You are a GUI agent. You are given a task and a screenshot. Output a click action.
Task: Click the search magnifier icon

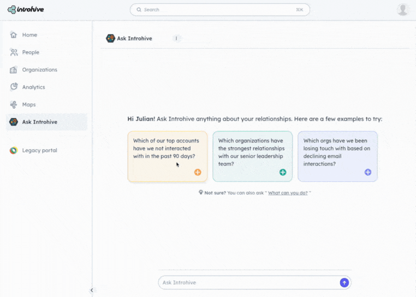pos(139,10)
